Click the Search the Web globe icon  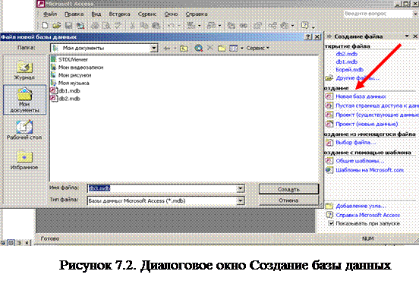(x=198, y=48)
